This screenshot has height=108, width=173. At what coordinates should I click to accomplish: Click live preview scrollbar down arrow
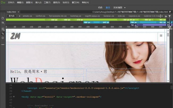pyautogui.click(x=168, y=81)
